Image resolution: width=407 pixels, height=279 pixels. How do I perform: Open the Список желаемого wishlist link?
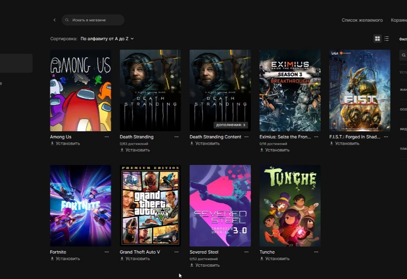click(362, 20)
